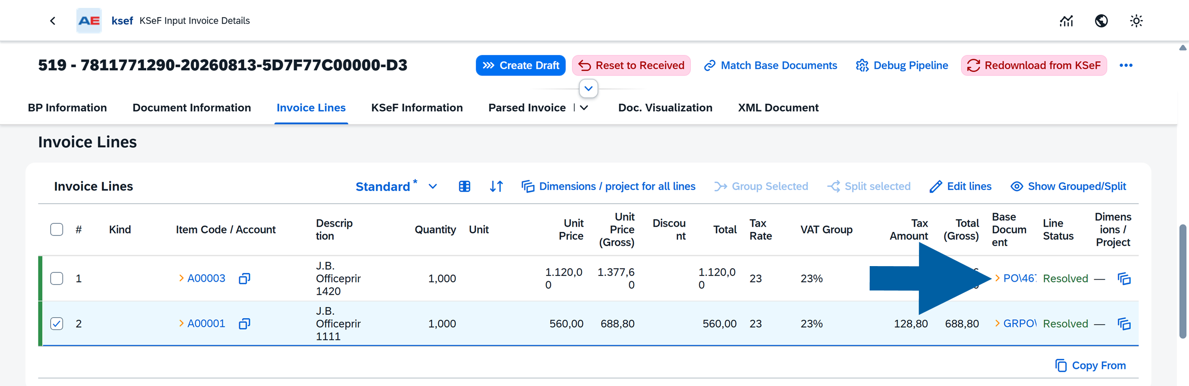Viewport: 1189px width, 386px height.
Task: Open the AE application logo
Action: pyautogui.click(x=89, y=20)
